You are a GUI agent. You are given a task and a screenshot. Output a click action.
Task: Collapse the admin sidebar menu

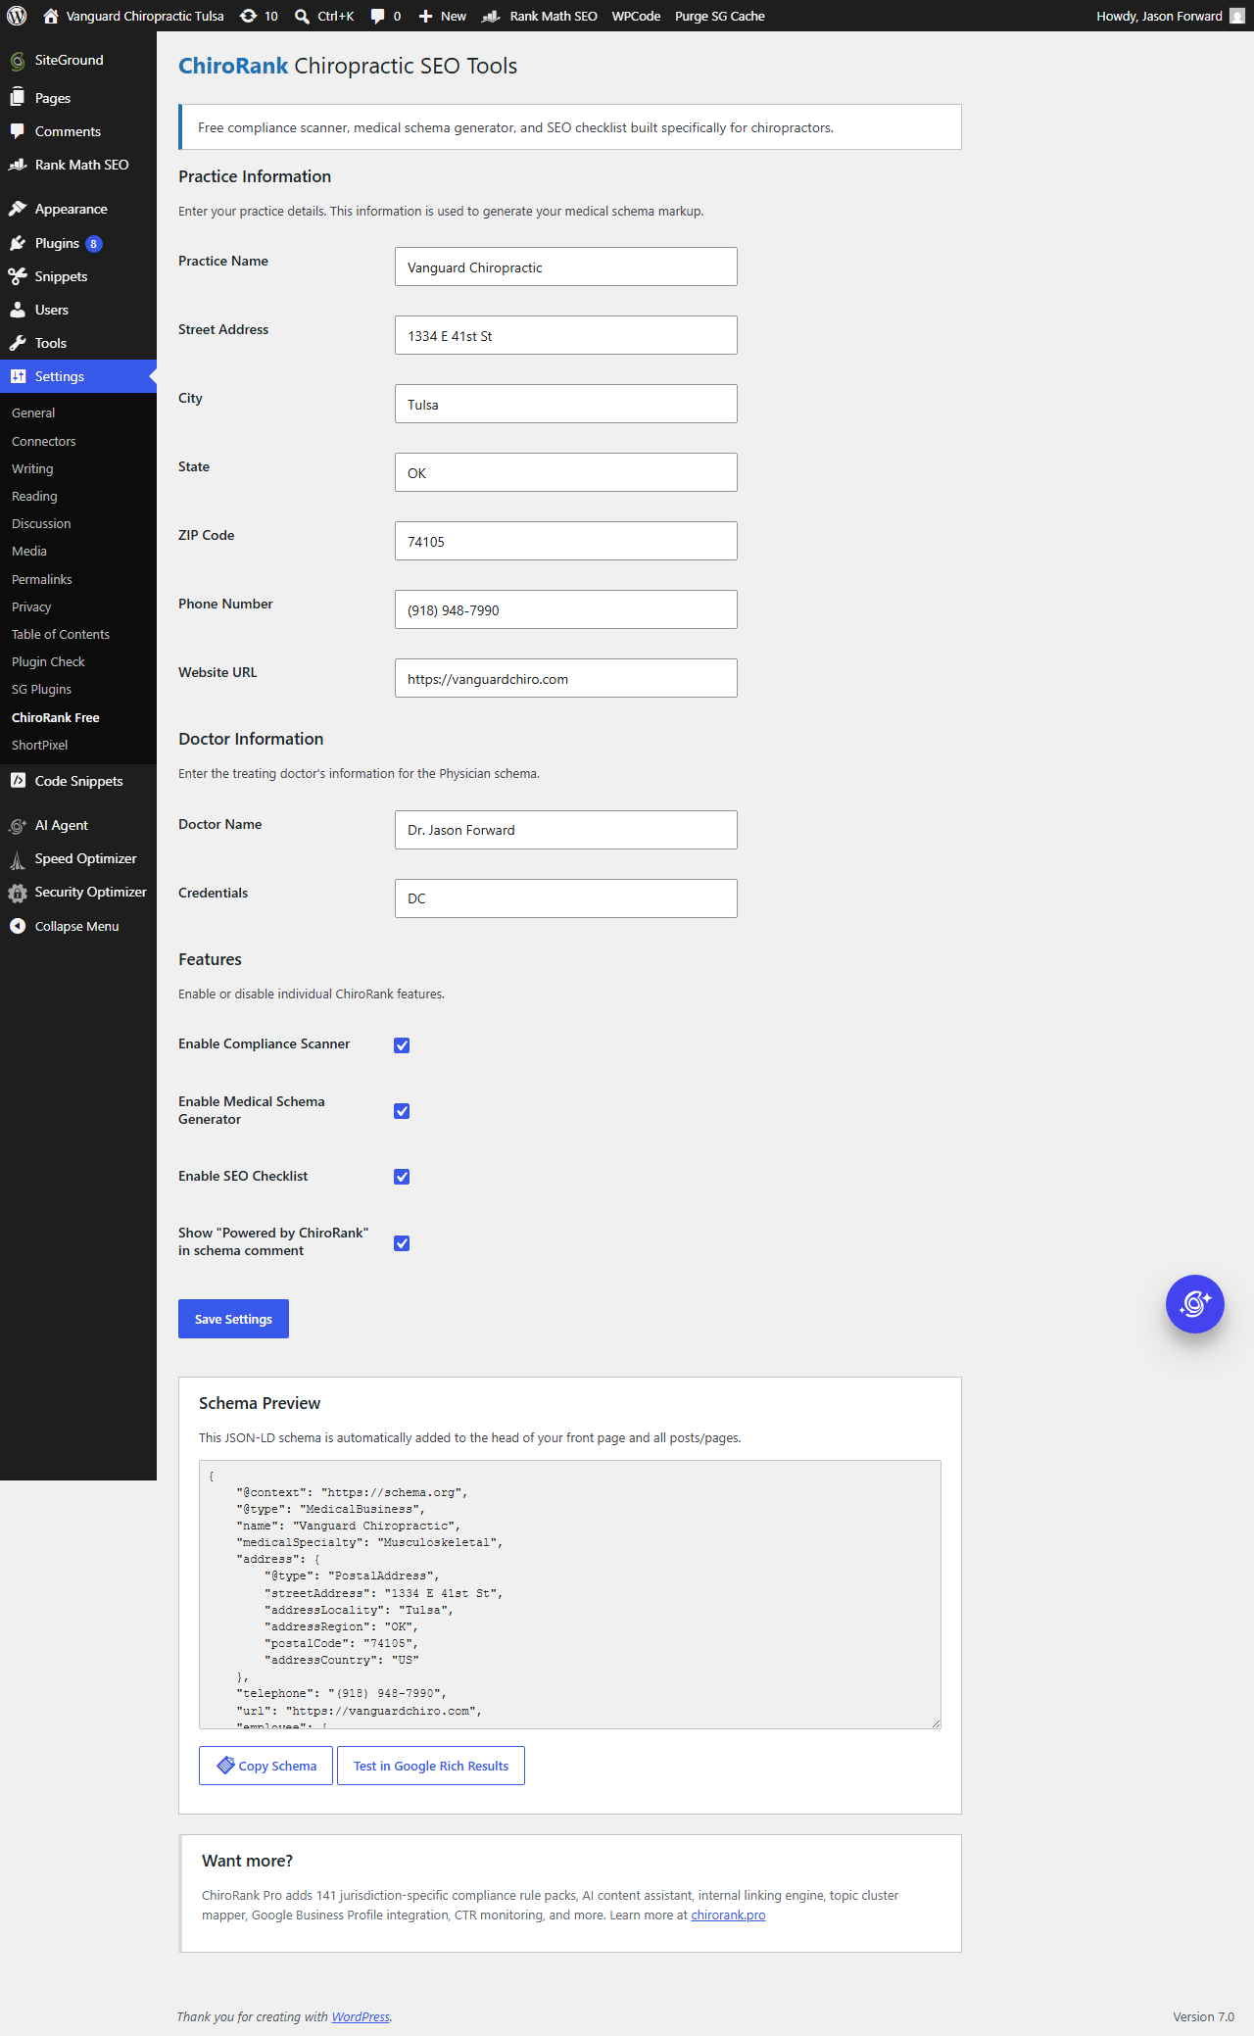[x=78, y=926]
